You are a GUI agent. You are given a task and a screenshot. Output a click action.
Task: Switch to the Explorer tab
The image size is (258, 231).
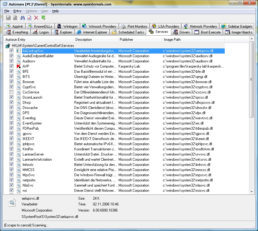[x=63, y=32]
